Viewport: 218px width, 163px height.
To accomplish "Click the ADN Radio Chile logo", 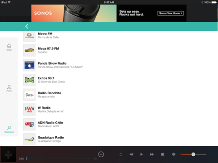I will point(30,125).
